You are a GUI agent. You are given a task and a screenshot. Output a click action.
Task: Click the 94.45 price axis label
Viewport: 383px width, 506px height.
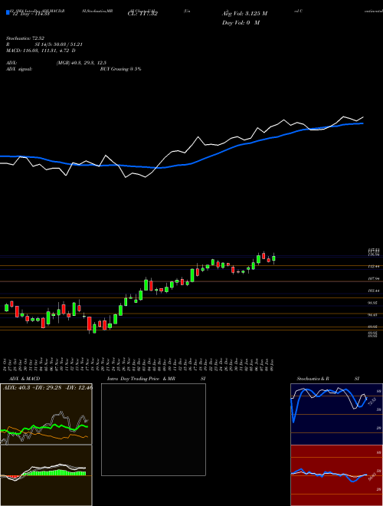point(373,314)
